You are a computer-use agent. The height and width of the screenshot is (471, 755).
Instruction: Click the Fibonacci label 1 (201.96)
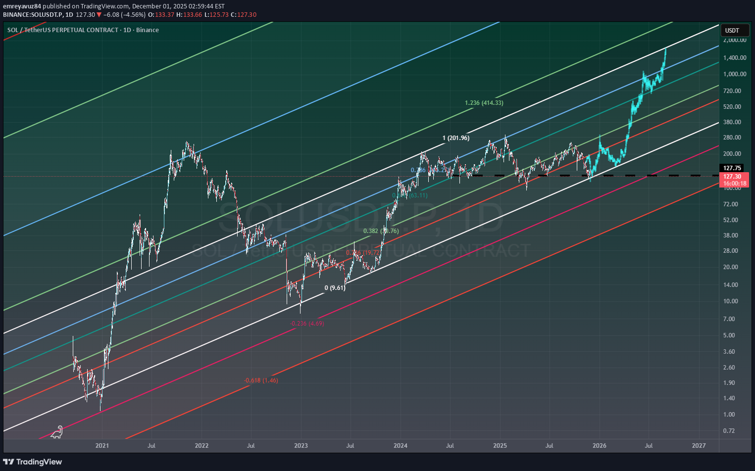pyautogui.click(x=455, y=138)
